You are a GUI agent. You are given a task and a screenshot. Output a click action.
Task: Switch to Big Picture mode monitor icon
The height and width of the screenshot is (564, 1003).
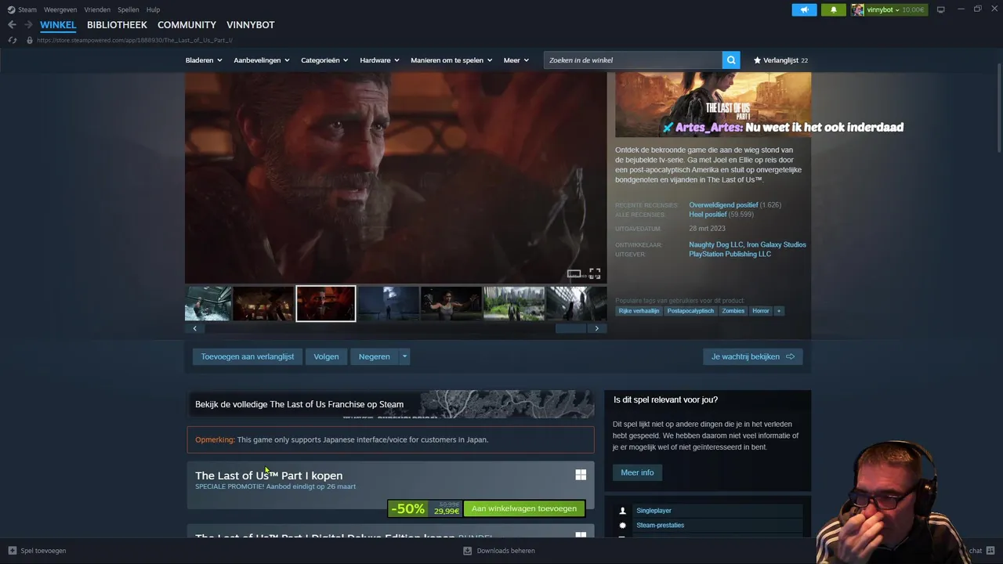[x=941, y=9]
